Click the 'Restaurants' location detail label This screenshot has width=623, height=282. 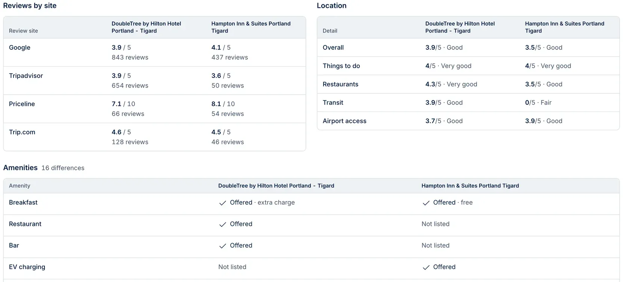(340, 84)
